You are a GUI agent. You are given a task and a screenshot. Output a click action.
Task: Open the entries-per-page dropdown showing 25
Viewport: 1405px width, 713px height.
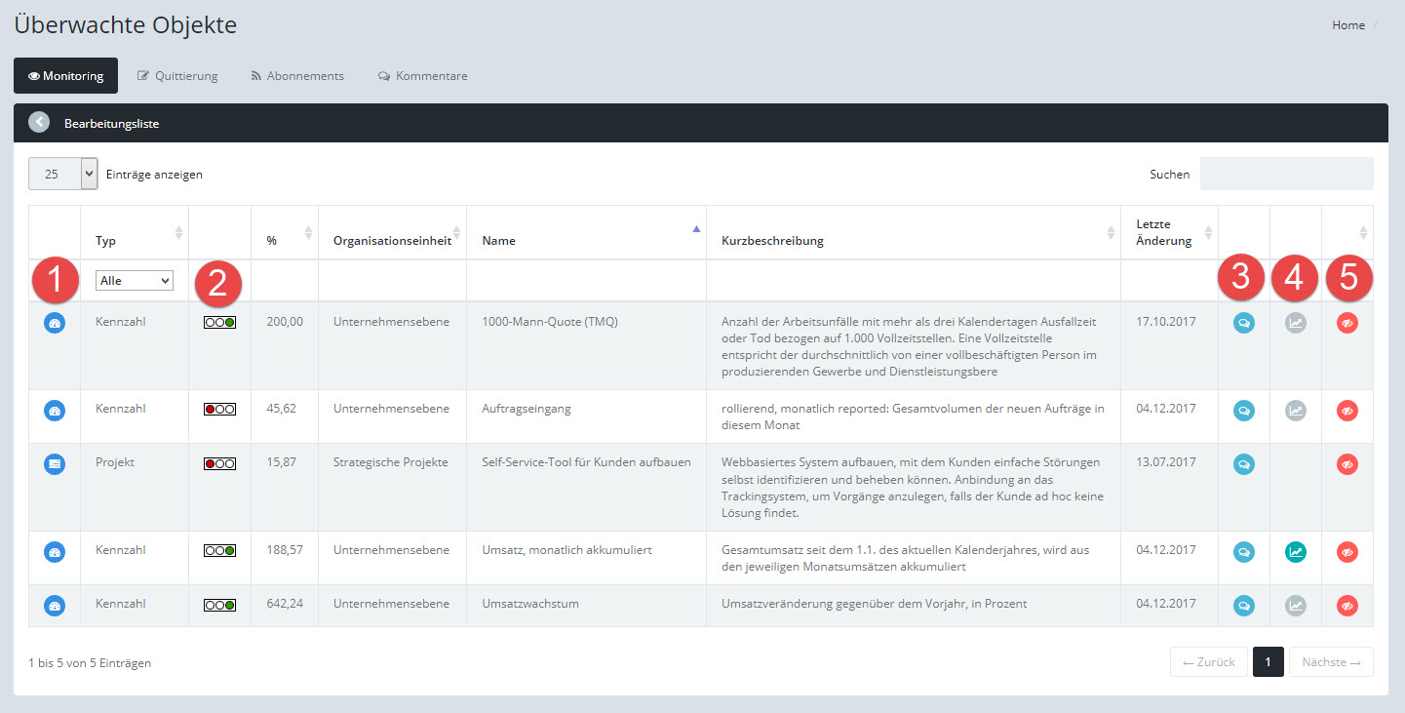click(x=63, y=174)
